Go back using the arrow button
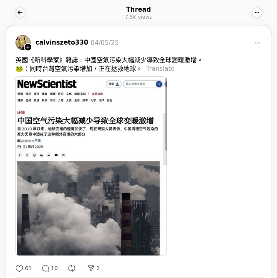This screenshot has width=277, height=278. click(20, 13)
